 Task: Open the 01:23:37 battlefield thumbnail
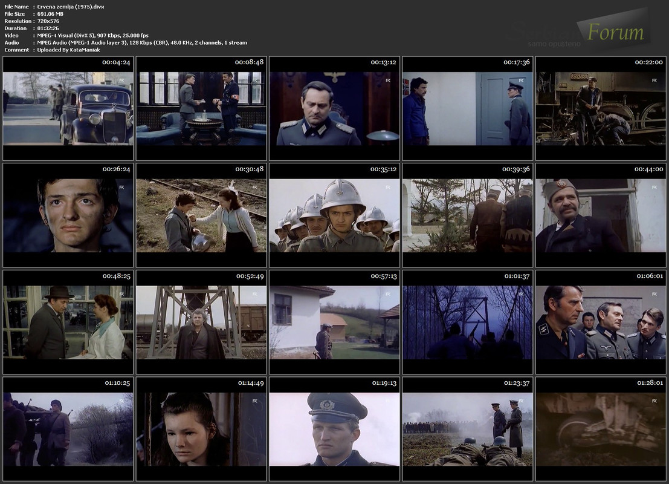[468, 429]
